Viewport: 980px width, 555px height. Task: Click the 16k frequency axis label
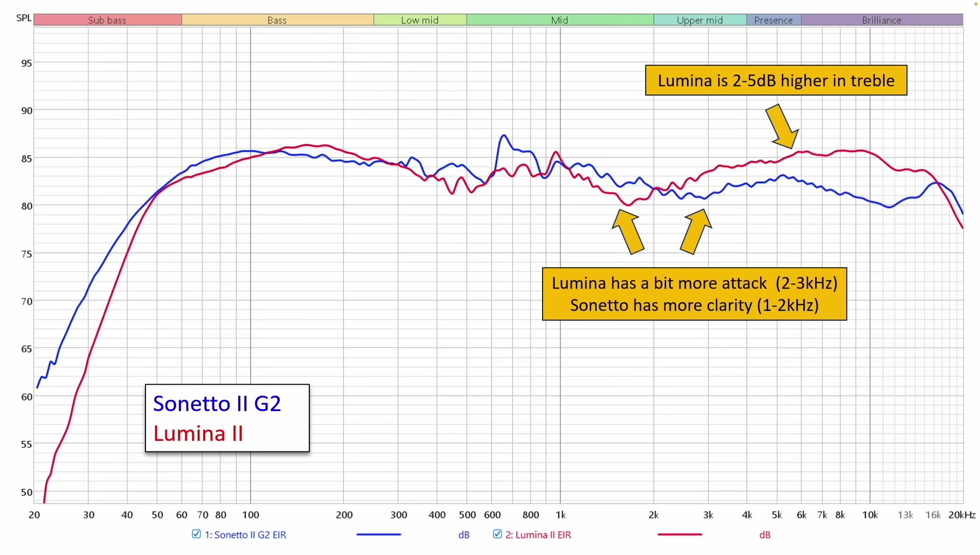(933, 515)
